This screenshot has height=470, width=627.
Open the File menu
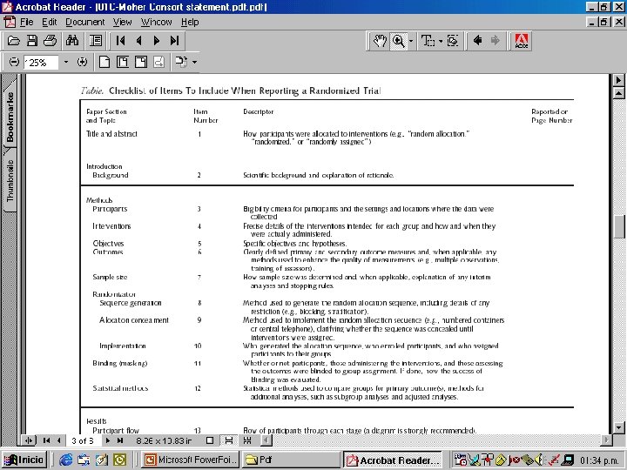tap(26, 22)
